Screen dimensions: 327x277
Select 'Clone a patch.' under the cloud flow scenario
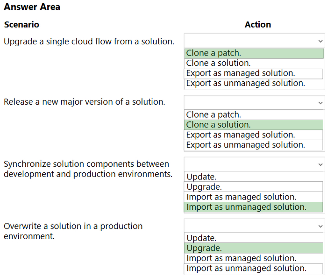point(254,53)
